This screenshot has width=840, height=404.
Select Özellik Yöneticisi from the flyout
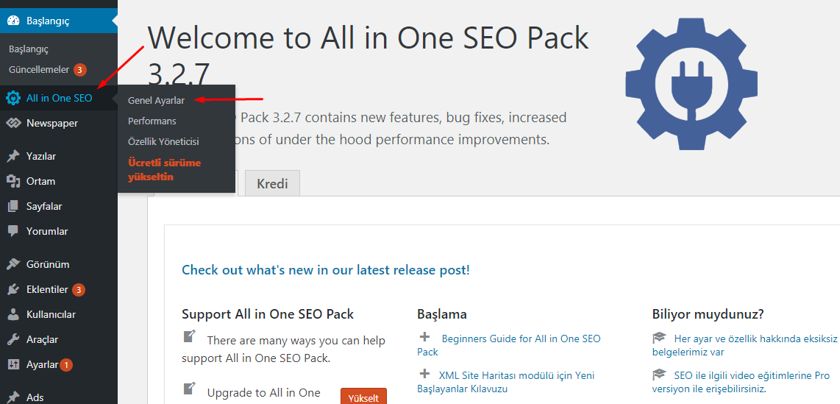[x=163, y=142]
